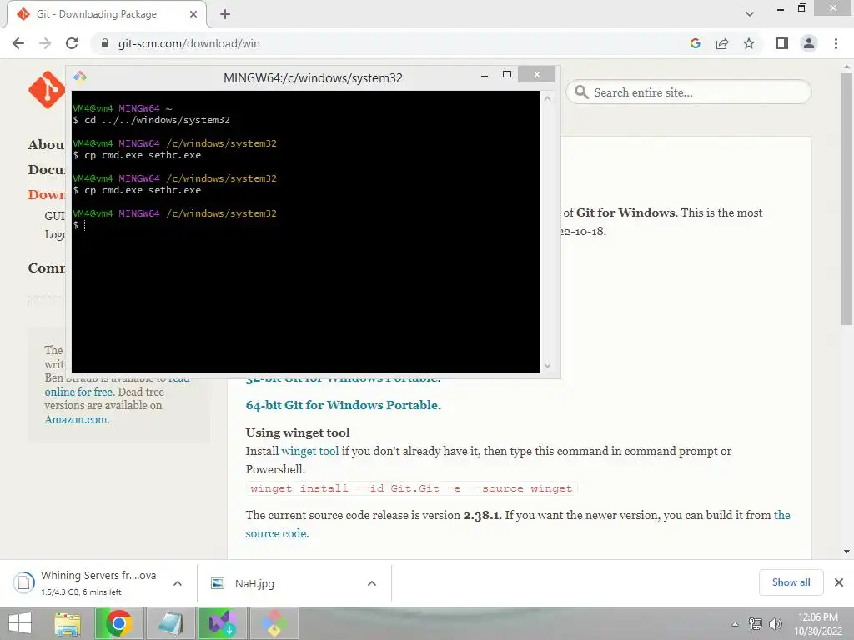Open a new browser tab
The height and width of the screenshot is (640, 854).
coord(225,15)
